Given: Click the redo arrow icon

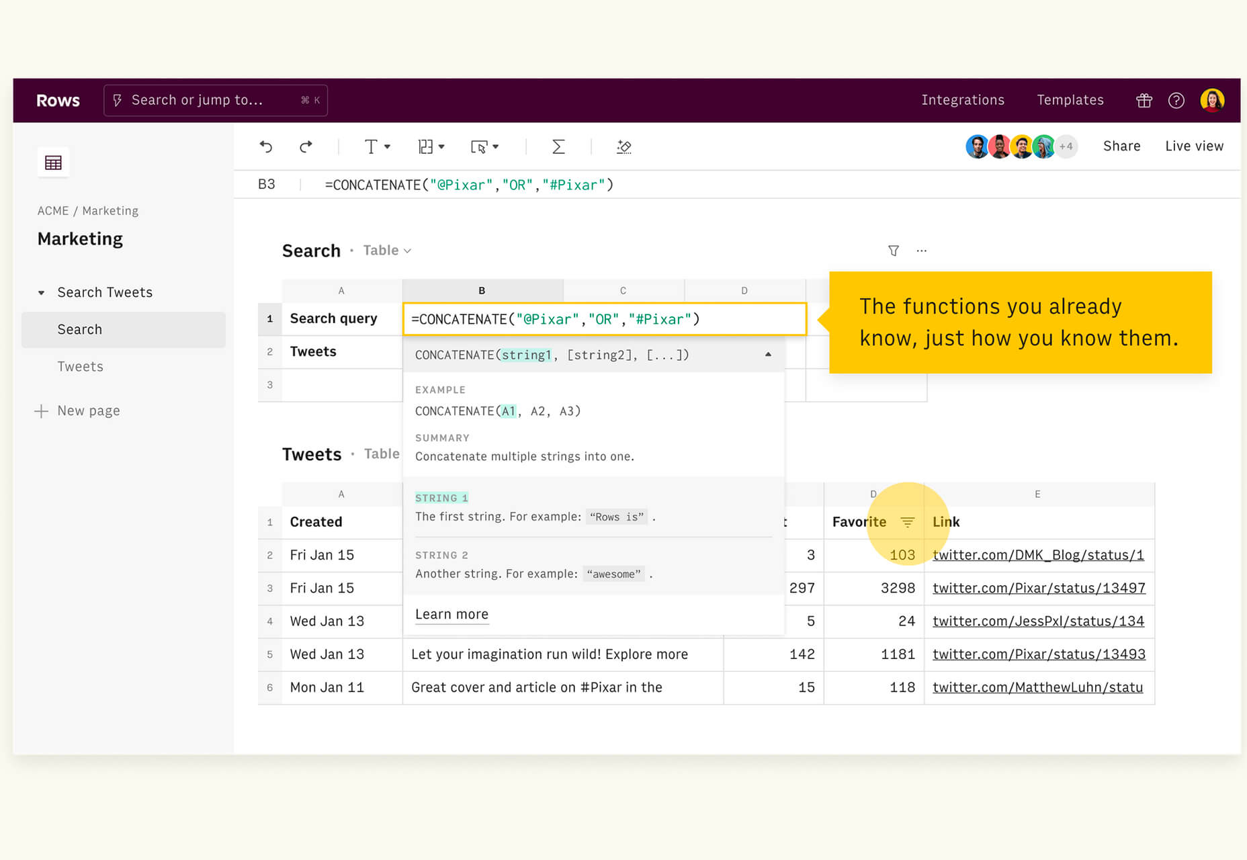Looking at the screenshot, I should tap(306, 146).
